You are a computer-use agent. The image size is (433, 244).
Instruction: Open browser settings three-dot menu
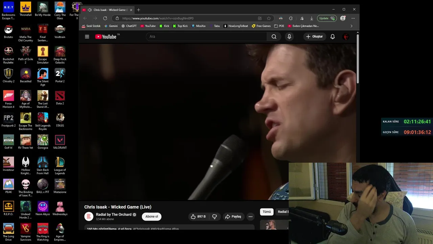(353, 18)
